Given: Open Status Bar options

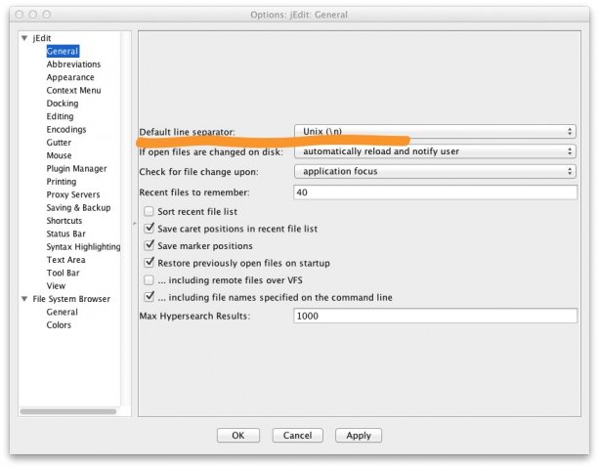Looking at the screenshot, I should (x=65, y=234).
